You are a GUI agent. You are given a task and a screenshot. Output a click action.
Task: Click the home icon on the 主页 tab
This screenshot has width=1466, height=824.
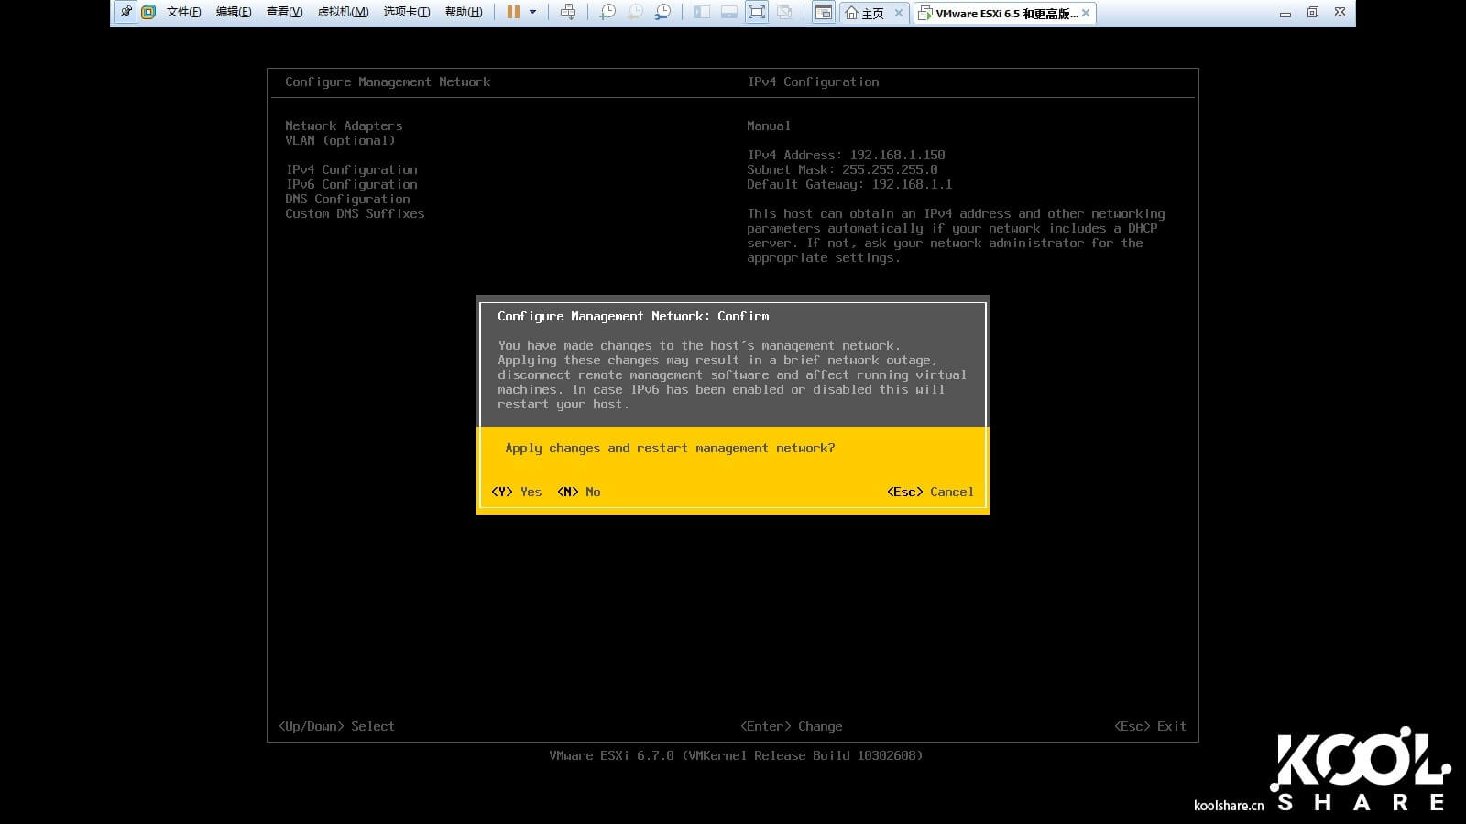point(851,14)
